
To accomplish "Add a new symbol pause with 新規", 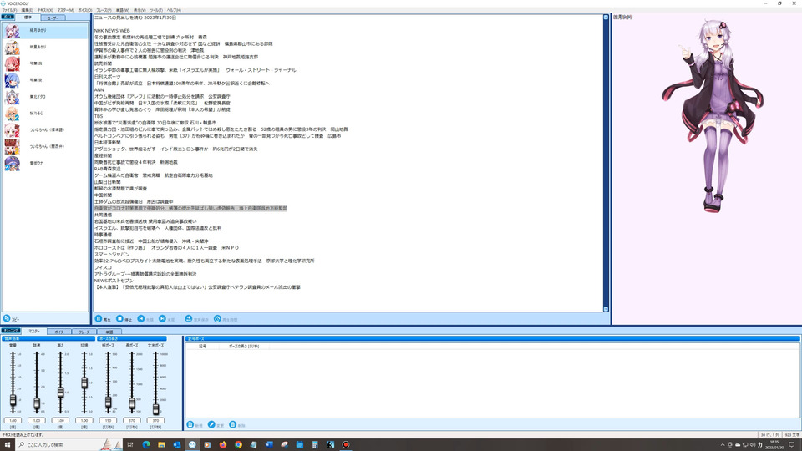I will click(x=195, y=425).
